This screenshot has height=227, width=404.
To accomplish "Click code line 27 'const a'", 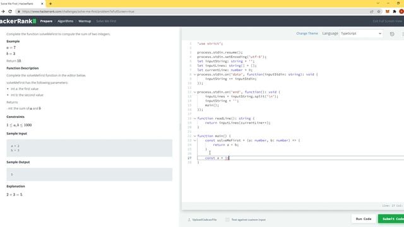I will pyautogui.click(x=217, y=158).
